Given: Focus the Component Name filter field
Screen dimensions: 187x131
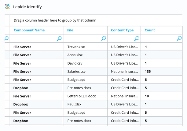Looking at the screenshot, I should (33, 38).
